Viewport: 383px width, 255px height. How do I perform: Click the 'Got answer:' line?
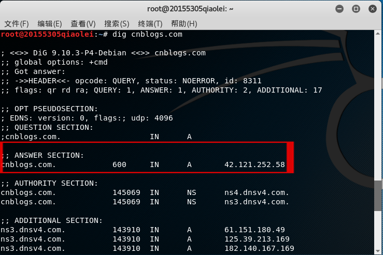[33, 71]
